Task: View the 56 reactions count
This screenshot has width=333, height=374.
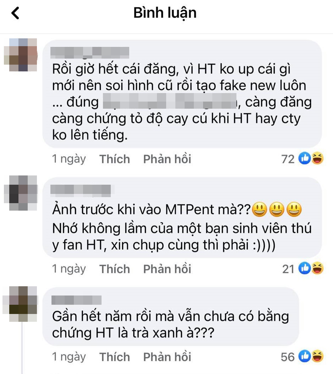Action: [x=288, y=357]
